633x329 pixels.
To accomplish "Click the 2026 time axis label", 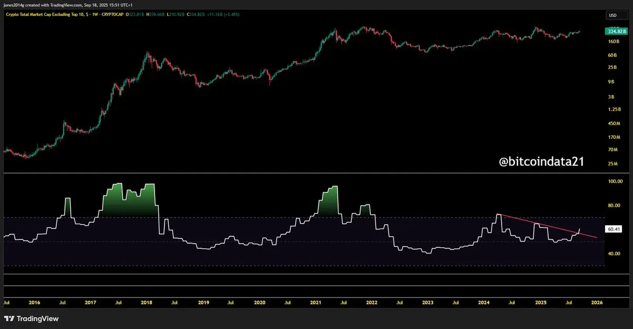I will [597, 303].
